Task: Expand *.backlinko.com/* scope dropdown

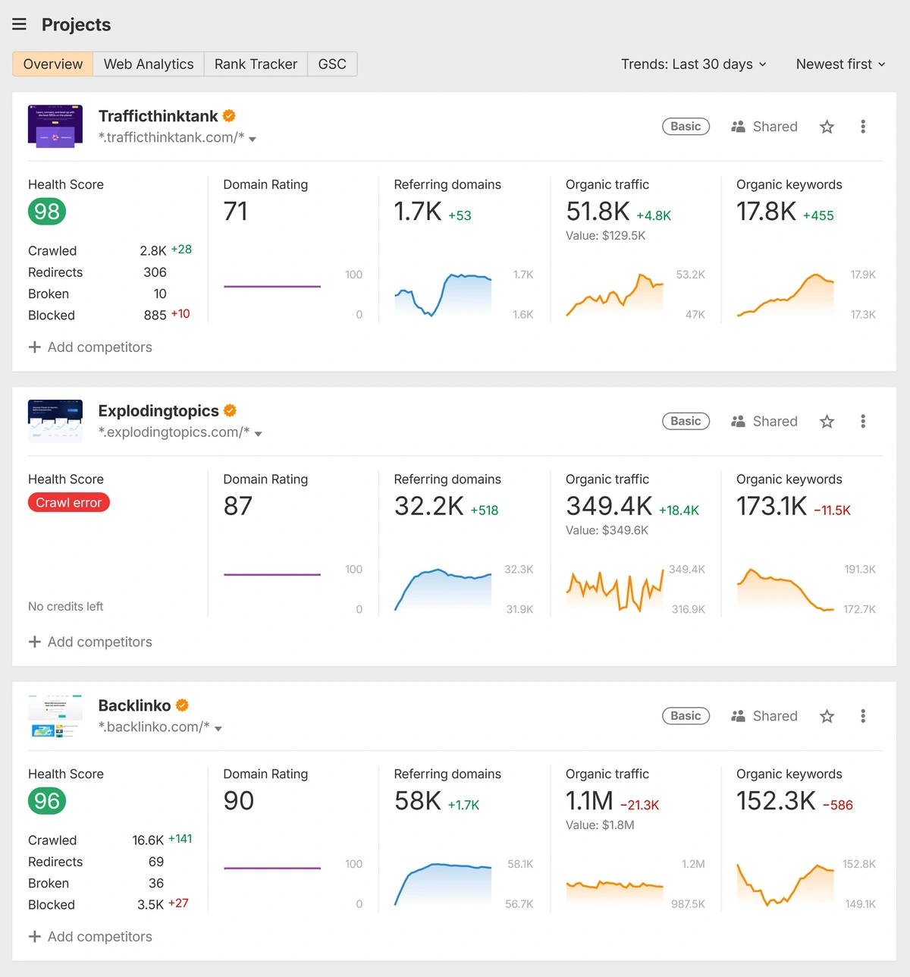Action: coord(218,728)
